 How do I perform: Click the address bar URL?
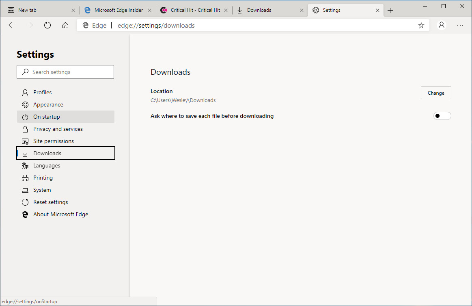(156, 26)
